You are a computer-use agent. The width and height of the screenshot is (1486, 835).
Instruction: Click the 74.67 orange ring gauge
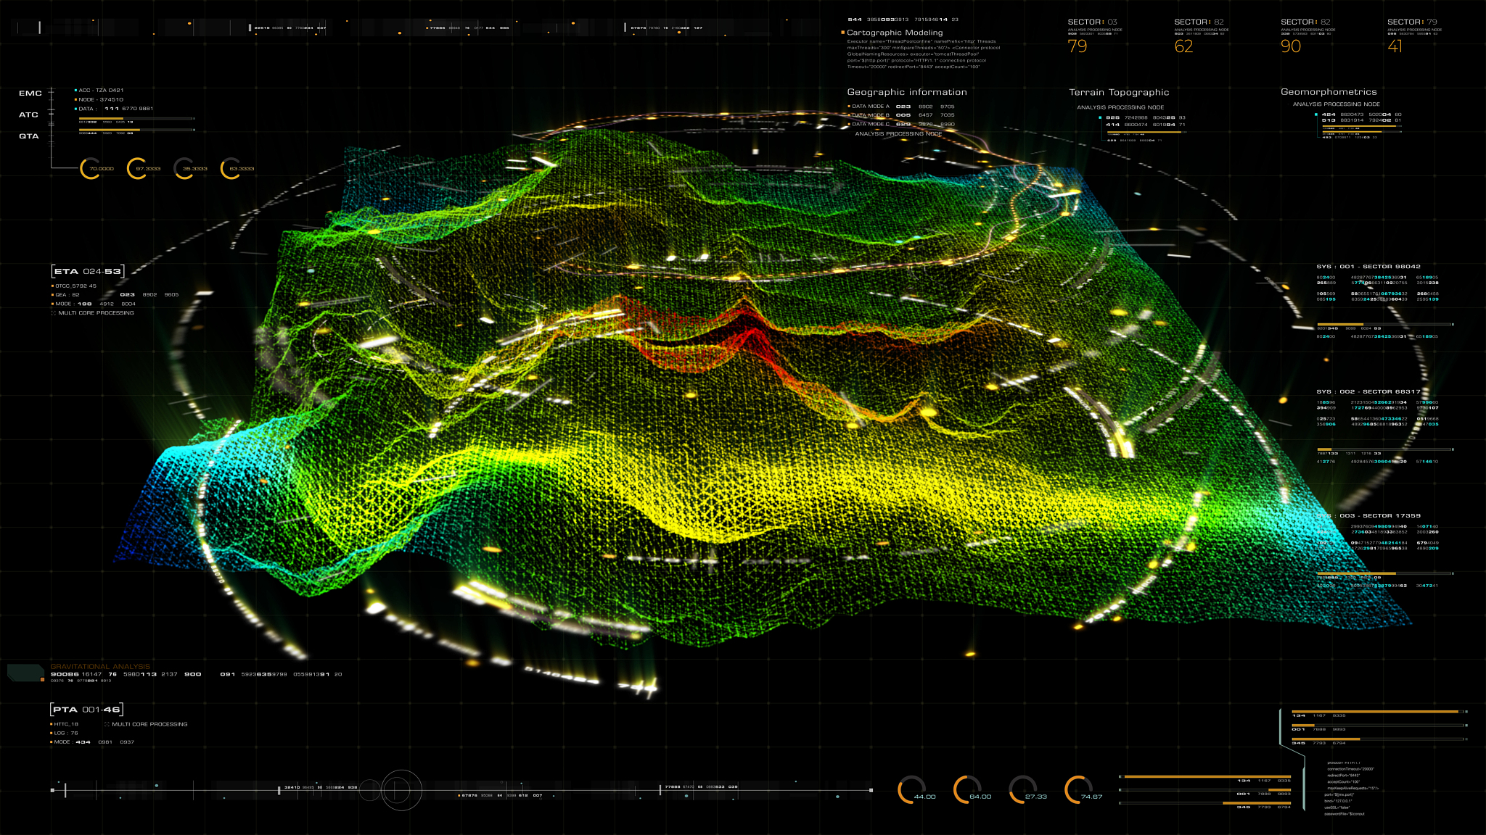(x=1077, y=790)
